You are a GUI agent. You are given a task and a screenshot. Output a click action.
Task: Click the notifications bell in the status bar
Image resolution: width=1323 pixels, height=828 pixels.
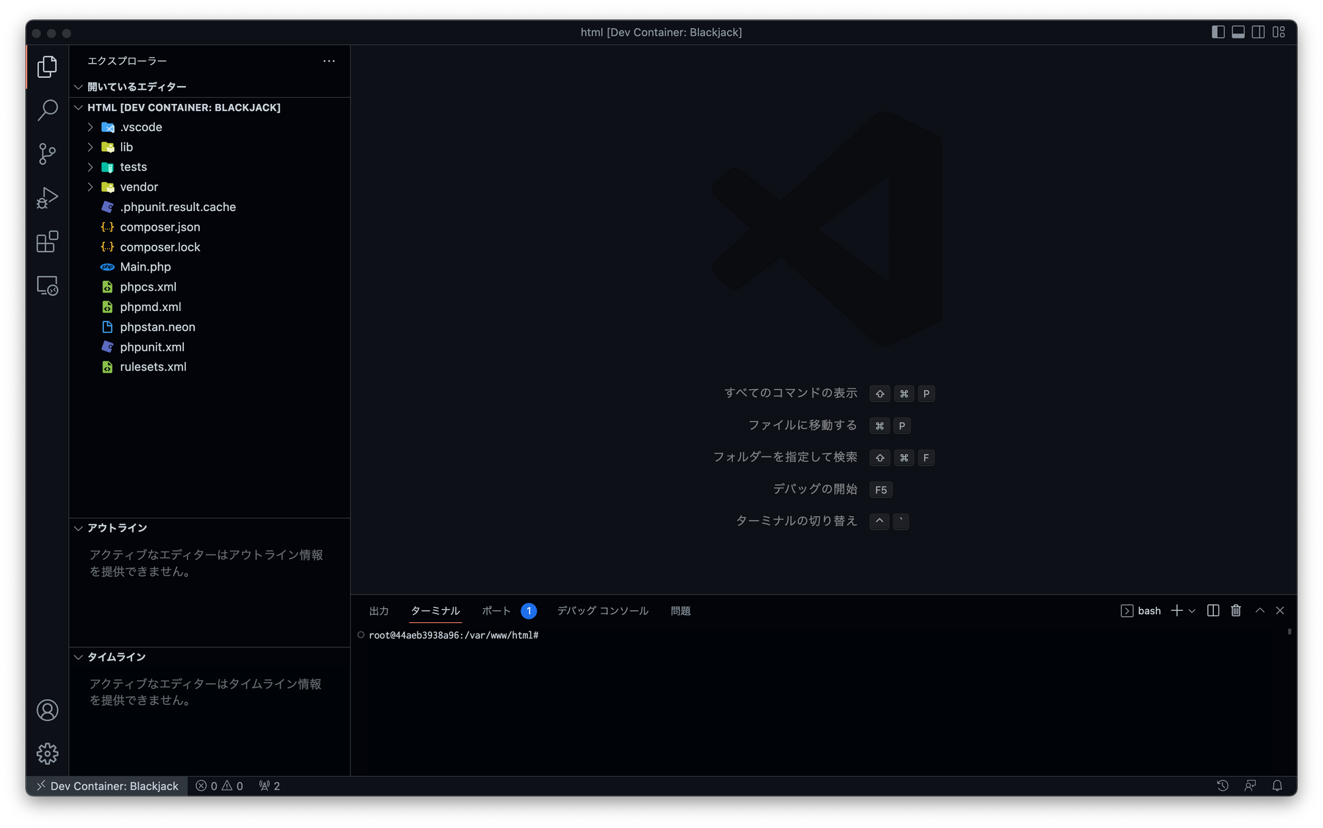click(x=1277, y=786)
